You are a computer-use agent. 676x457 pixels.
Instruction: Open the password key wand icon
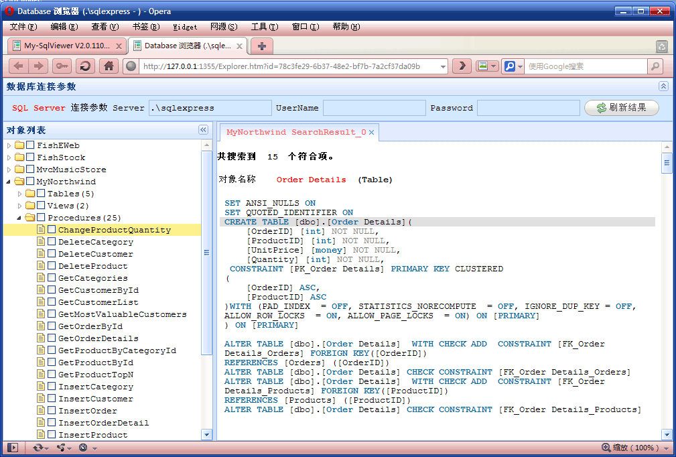[62, 66]
